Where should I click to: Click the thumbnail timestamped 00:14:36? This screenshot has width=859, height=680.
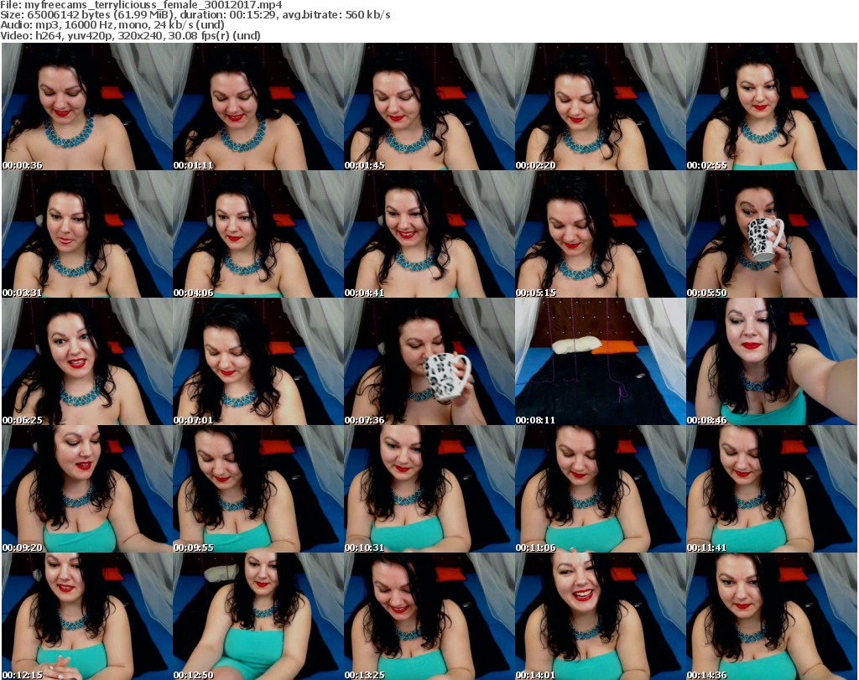[772, 616]
